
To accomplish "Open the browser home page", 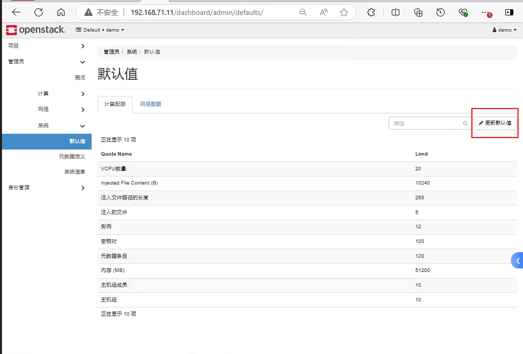I will 61,12.
